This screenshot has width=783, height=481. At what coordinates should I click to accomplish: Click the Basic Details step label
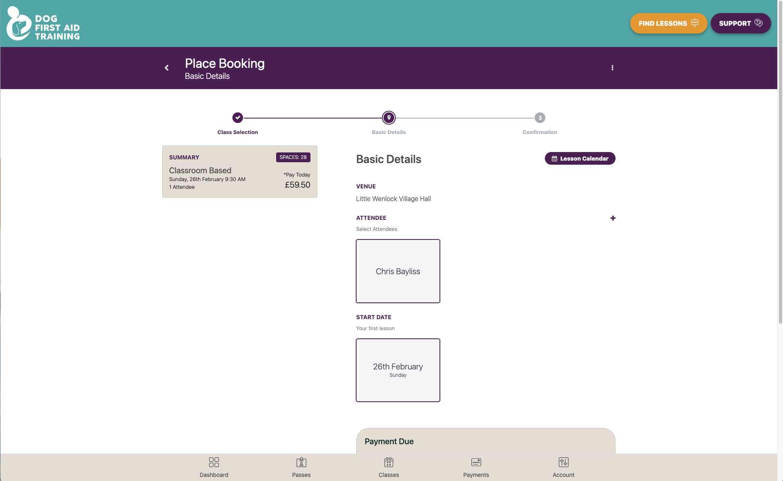(x=389, y=132)
